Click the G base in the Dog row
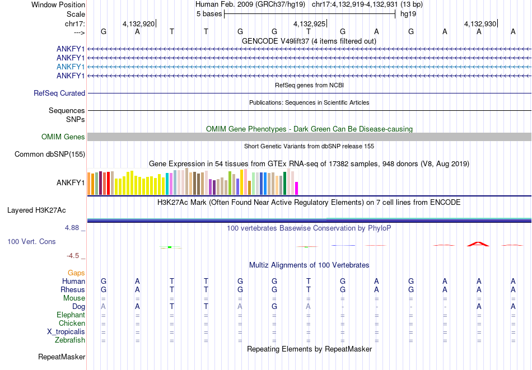 coord(274,307)
